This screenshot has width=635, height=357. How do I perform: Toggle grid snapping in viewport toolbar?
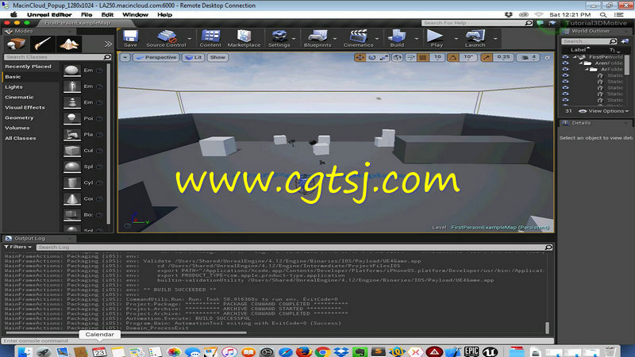click(x=423, y=57)
